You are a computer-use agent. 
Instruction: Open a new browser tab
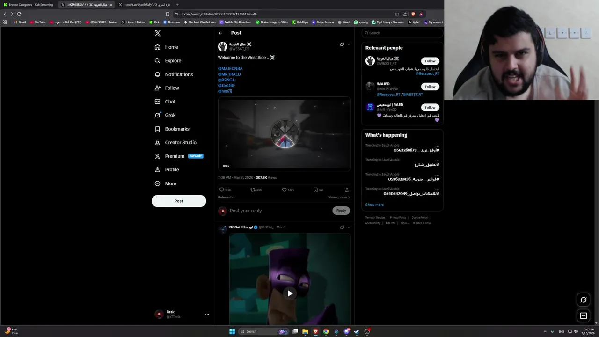coord(177,5)
